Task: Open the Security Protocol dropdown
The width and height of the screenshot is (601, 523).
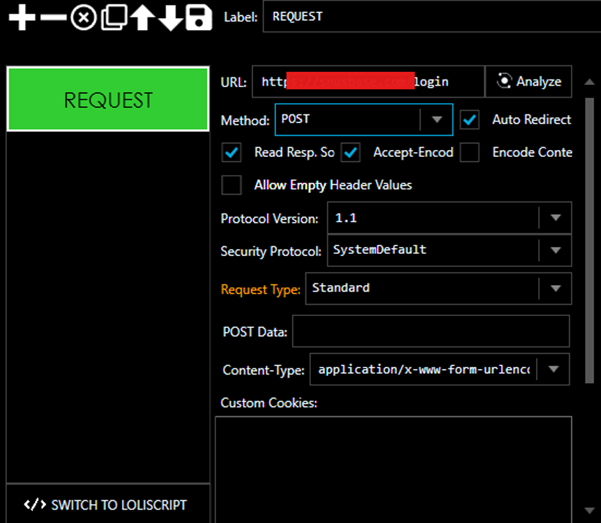Action: 449,250
